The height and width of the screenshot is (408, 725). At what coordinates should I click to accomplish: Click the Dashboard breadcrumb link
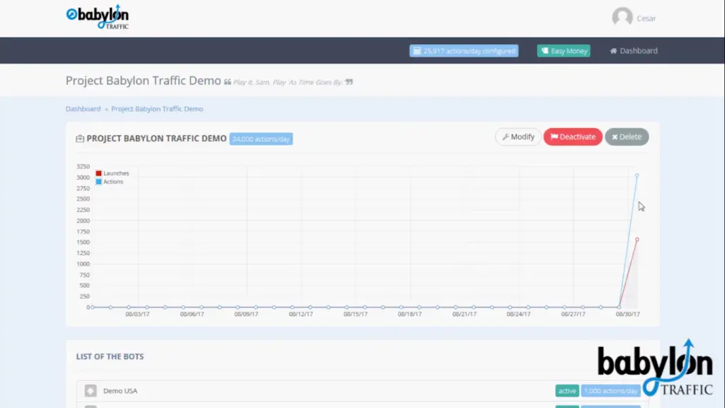pyautogui.click(x=84, y=108)
